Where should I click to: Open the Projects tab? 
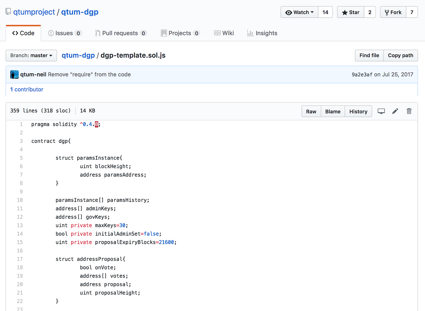[180, 33]
